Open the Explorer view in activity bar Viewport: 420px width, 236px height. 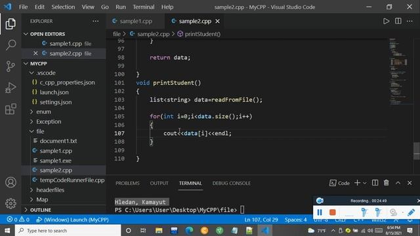[10, 24]
